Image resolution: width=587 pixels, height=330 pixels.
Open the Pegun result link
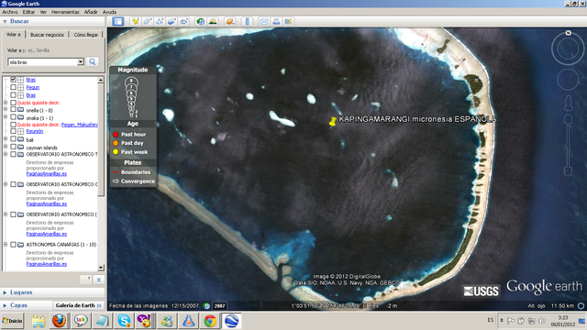pos(33,87)
